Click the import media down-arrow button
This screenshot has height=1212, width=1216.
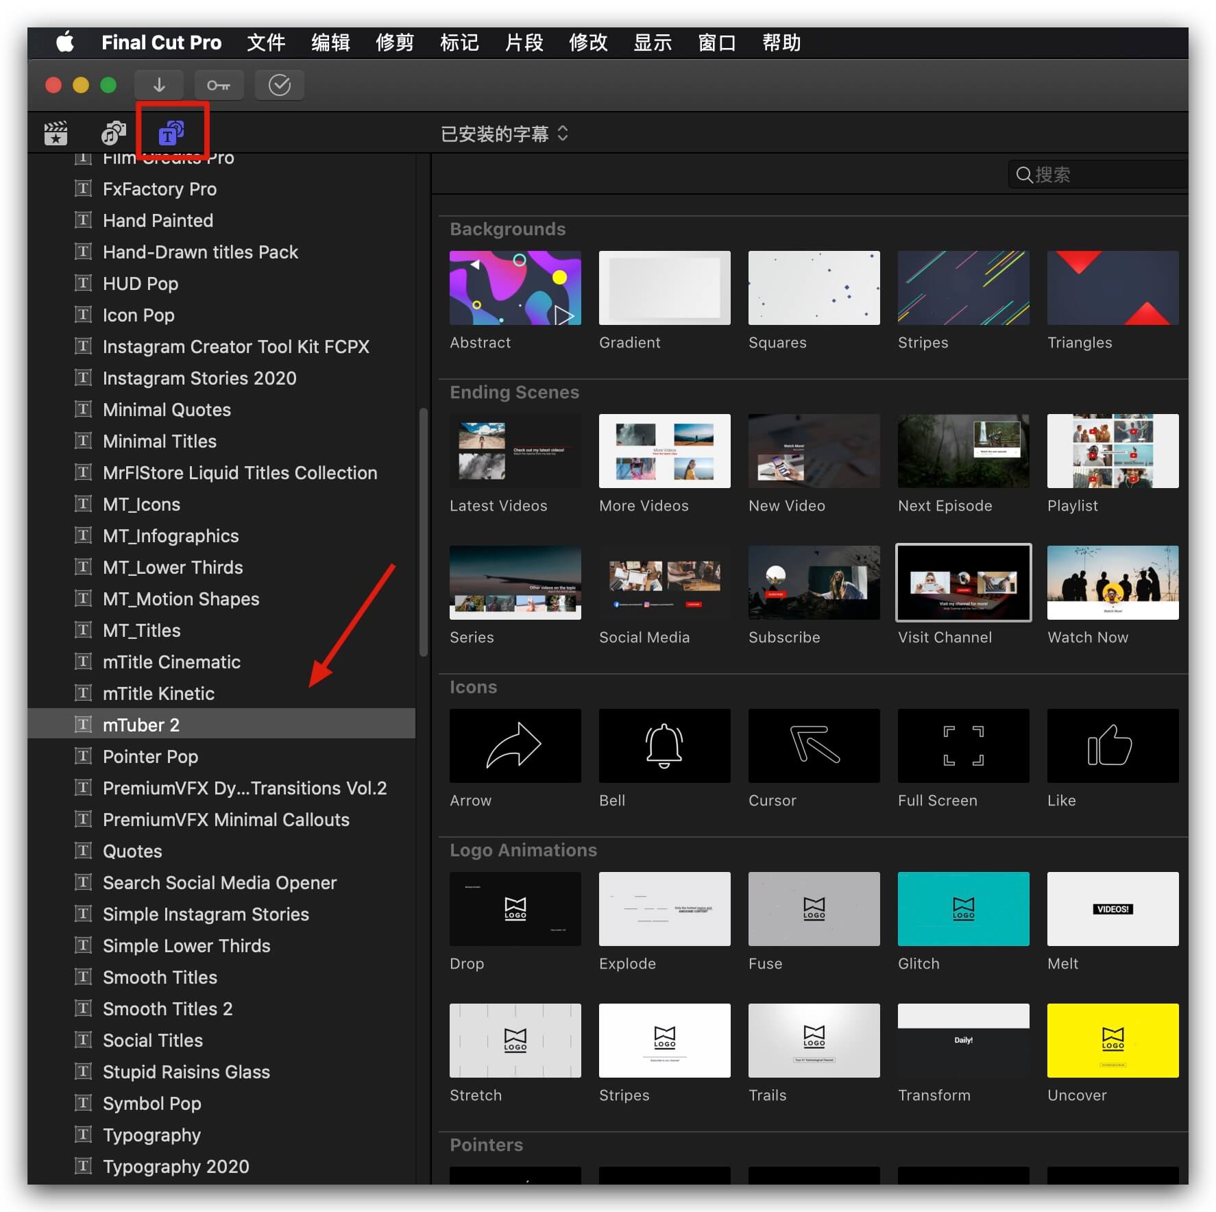coord(159,85)
